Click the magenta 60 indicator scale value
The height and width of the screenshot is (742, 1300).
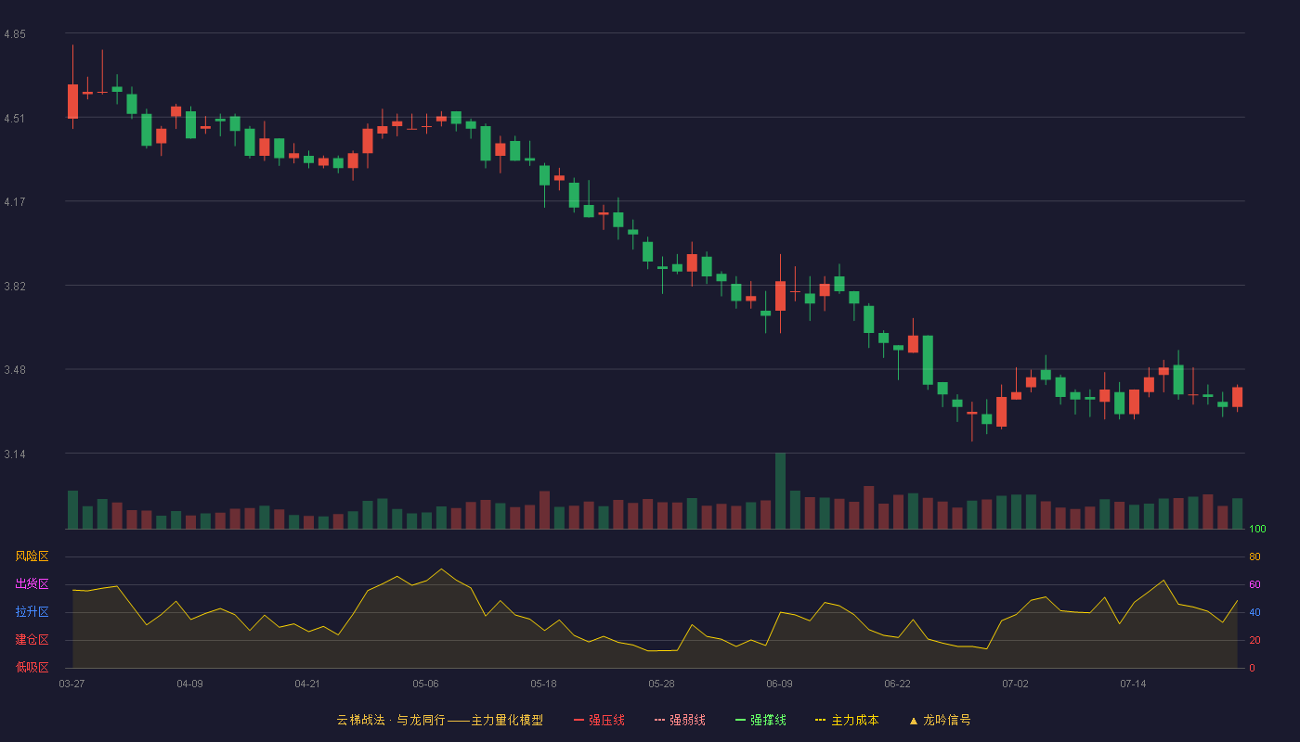tap(1254, 584)
